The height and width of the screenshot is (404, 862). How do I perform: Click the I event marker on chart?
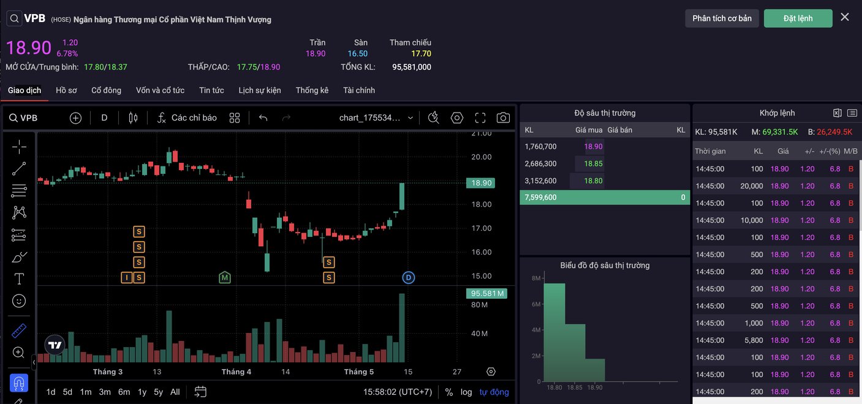click(x=126, y=277)
